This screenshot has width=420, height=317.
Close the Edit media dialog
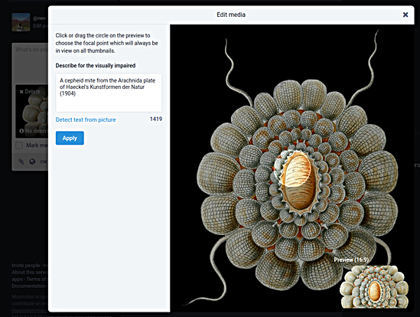405,15
